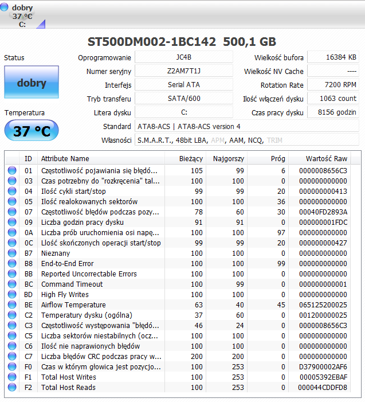This screenshot has height=402, width=365.
Task: Click the status icon for attribute 07
Action: coord(12,212)
